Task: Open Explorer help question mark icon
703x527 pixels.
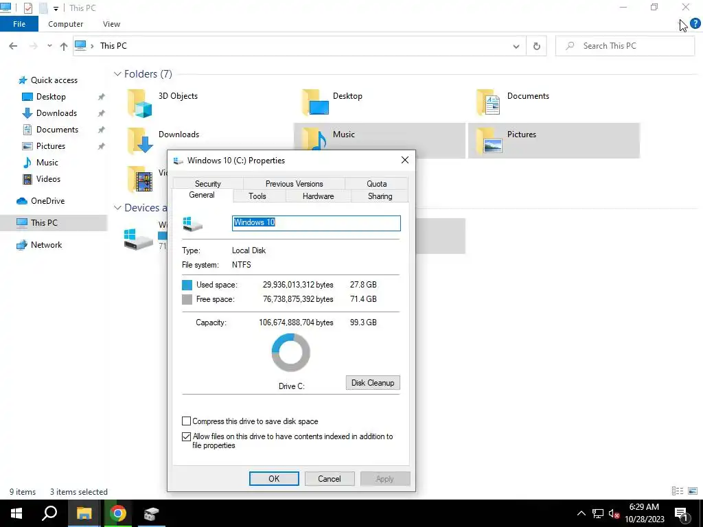Action: pyautogui.click(x=695, y=23)
